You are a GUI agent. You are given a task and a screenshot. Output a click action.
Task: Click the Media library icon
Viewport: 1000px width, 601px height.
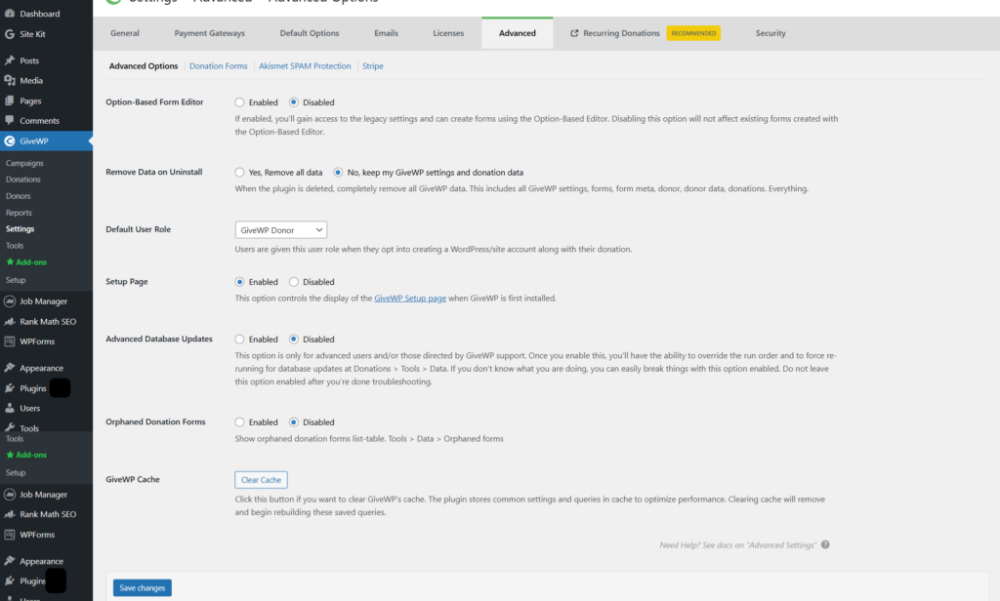[10, 80]
